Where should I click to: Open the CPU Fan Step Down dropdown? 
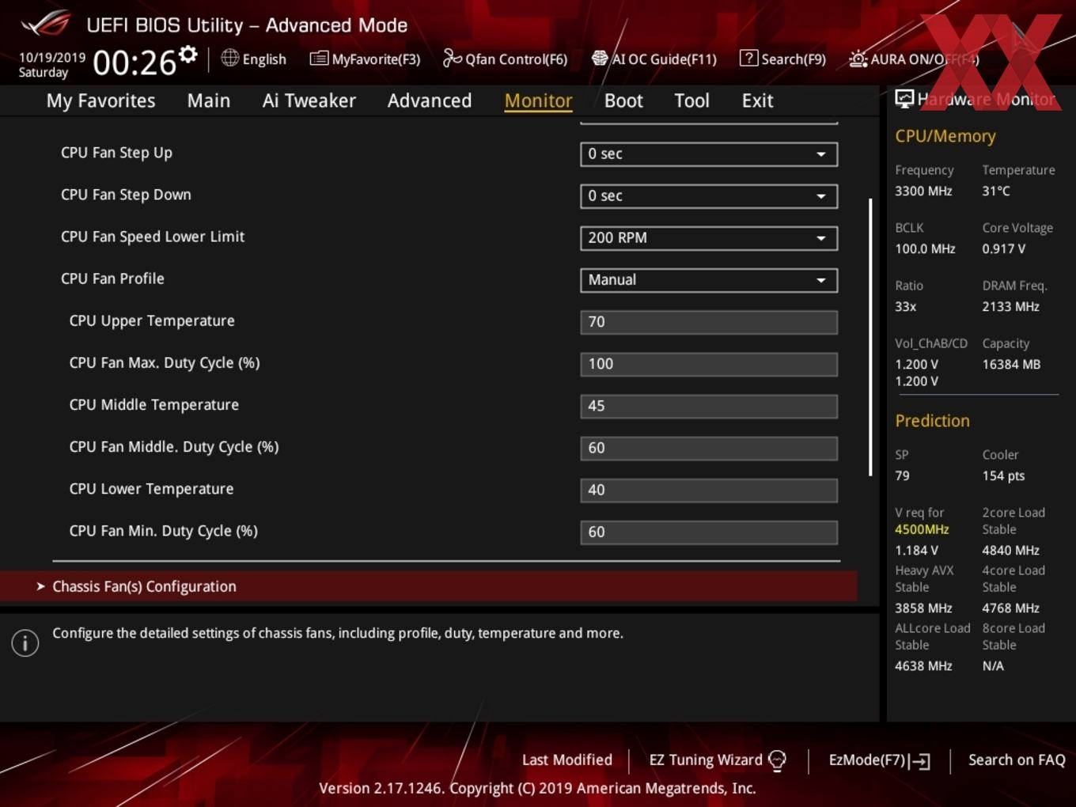[x=709, y=196]
